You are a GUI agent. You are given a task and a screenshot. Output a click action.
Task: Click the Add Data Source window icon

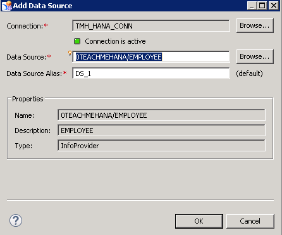[6, 6]
